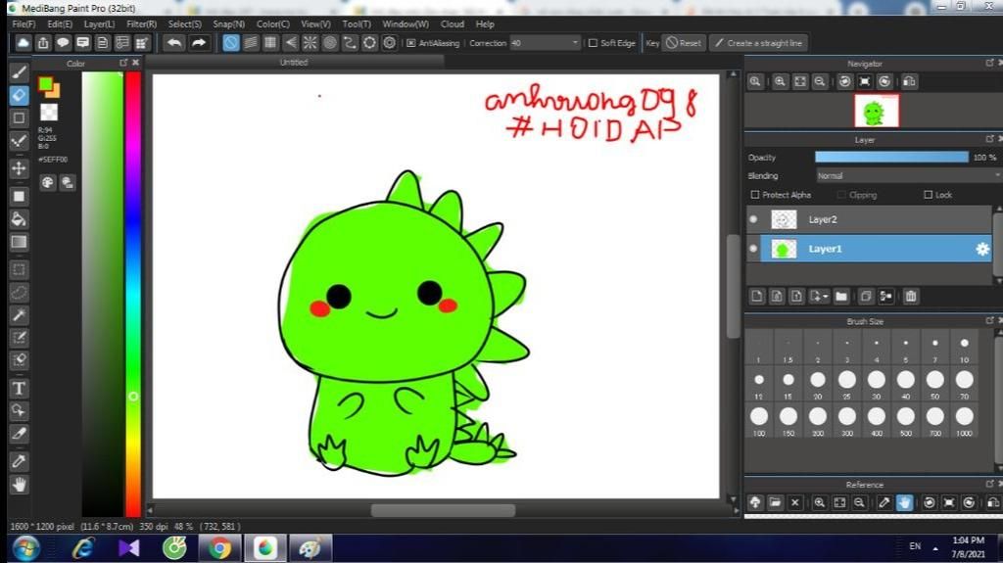Zoom out using Navigator magnifier minus
This screenshot has width=1003, height=563.
click(x=820, y=81)
